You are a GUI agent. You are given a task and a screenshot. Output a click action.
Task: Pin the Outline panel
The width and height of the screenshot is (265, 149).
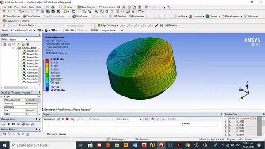tap(39, 34)
